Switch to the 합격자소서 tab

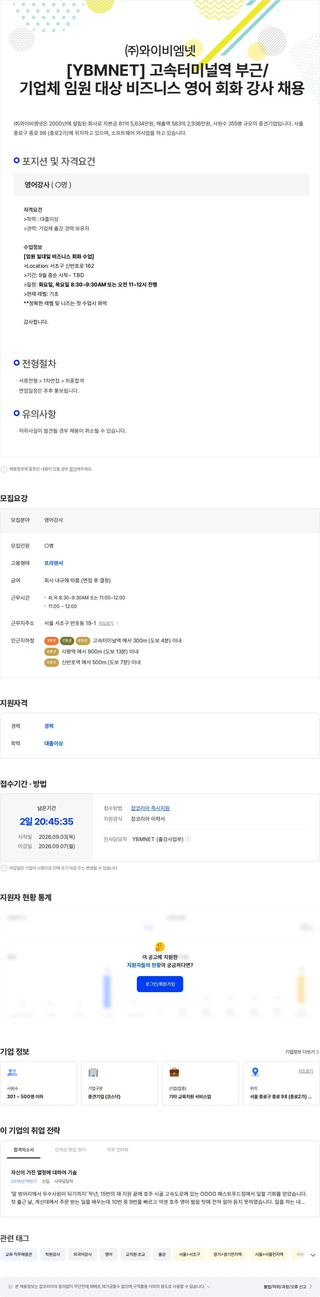click(24, 1150)
